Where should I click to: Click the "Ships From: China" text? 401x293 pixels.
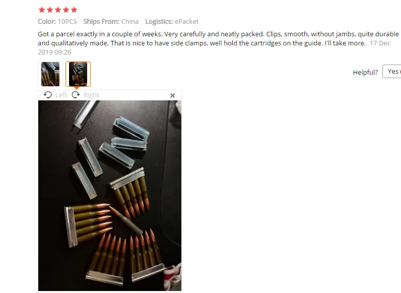111,21
